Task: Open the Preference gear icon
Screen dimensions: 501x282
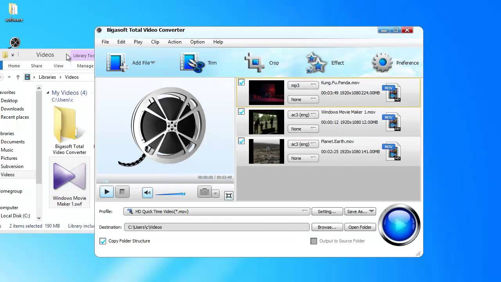Action: (x=382, y=63)
